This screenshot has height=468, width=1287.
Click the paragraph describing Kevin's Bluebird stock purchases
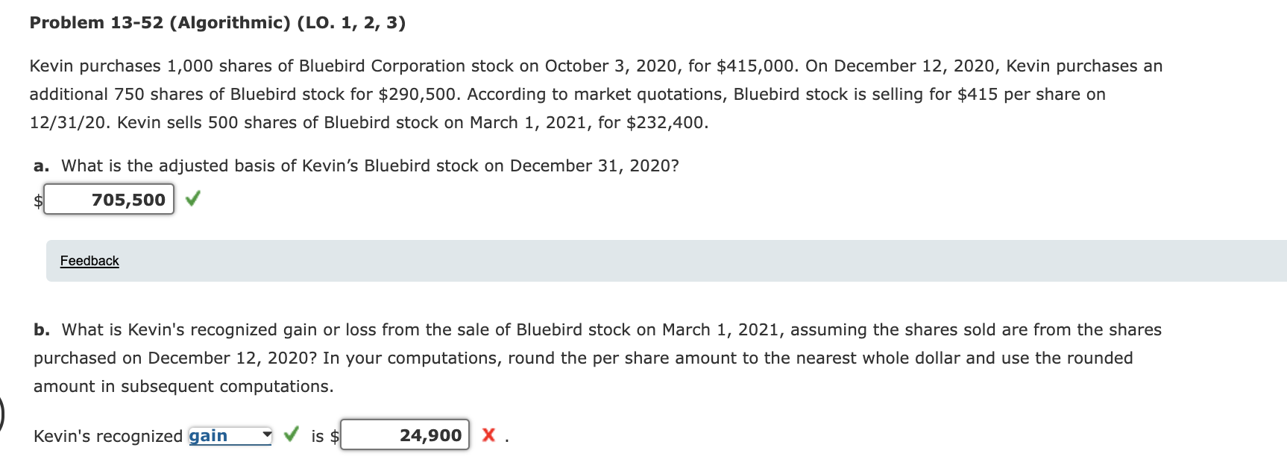(x=596, y=94)
